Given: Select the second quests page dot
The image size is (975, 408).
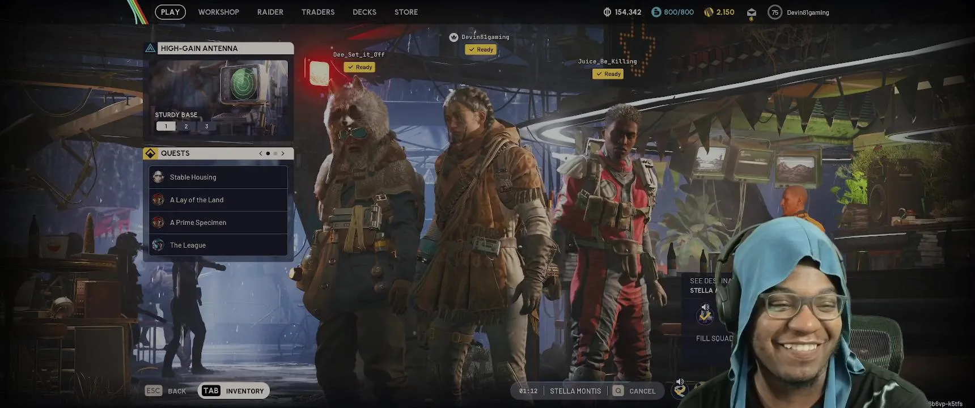Looking at the screenshot, I should (x=275, y=153).
